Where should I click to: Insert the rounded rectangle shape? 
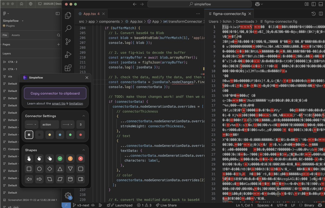[80, 169]
